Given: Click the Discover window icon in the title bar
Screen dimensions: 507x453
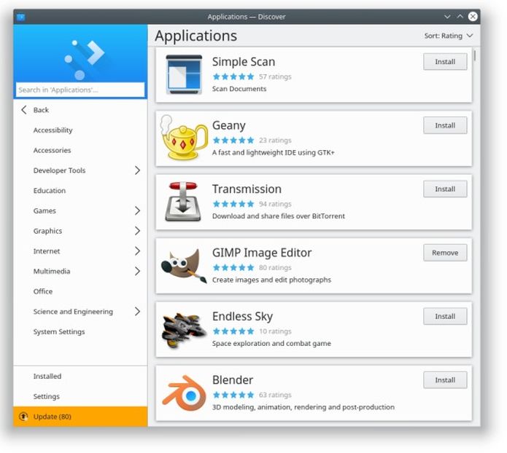Looking at the screenshot, I should point(21,17).
